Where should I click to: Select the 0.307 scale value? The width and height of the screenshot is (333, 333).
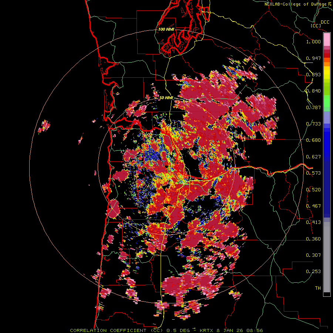313,255
